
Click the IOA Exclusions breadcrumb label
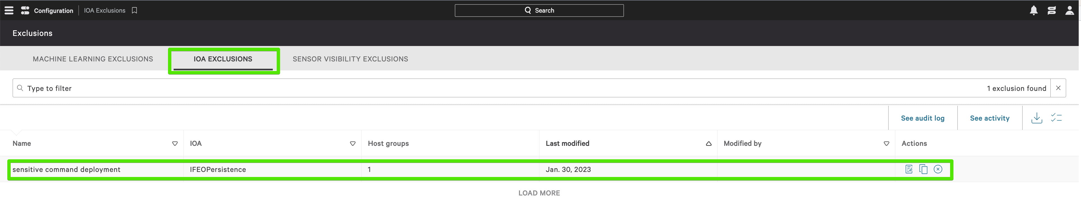(x=105, y=10)
